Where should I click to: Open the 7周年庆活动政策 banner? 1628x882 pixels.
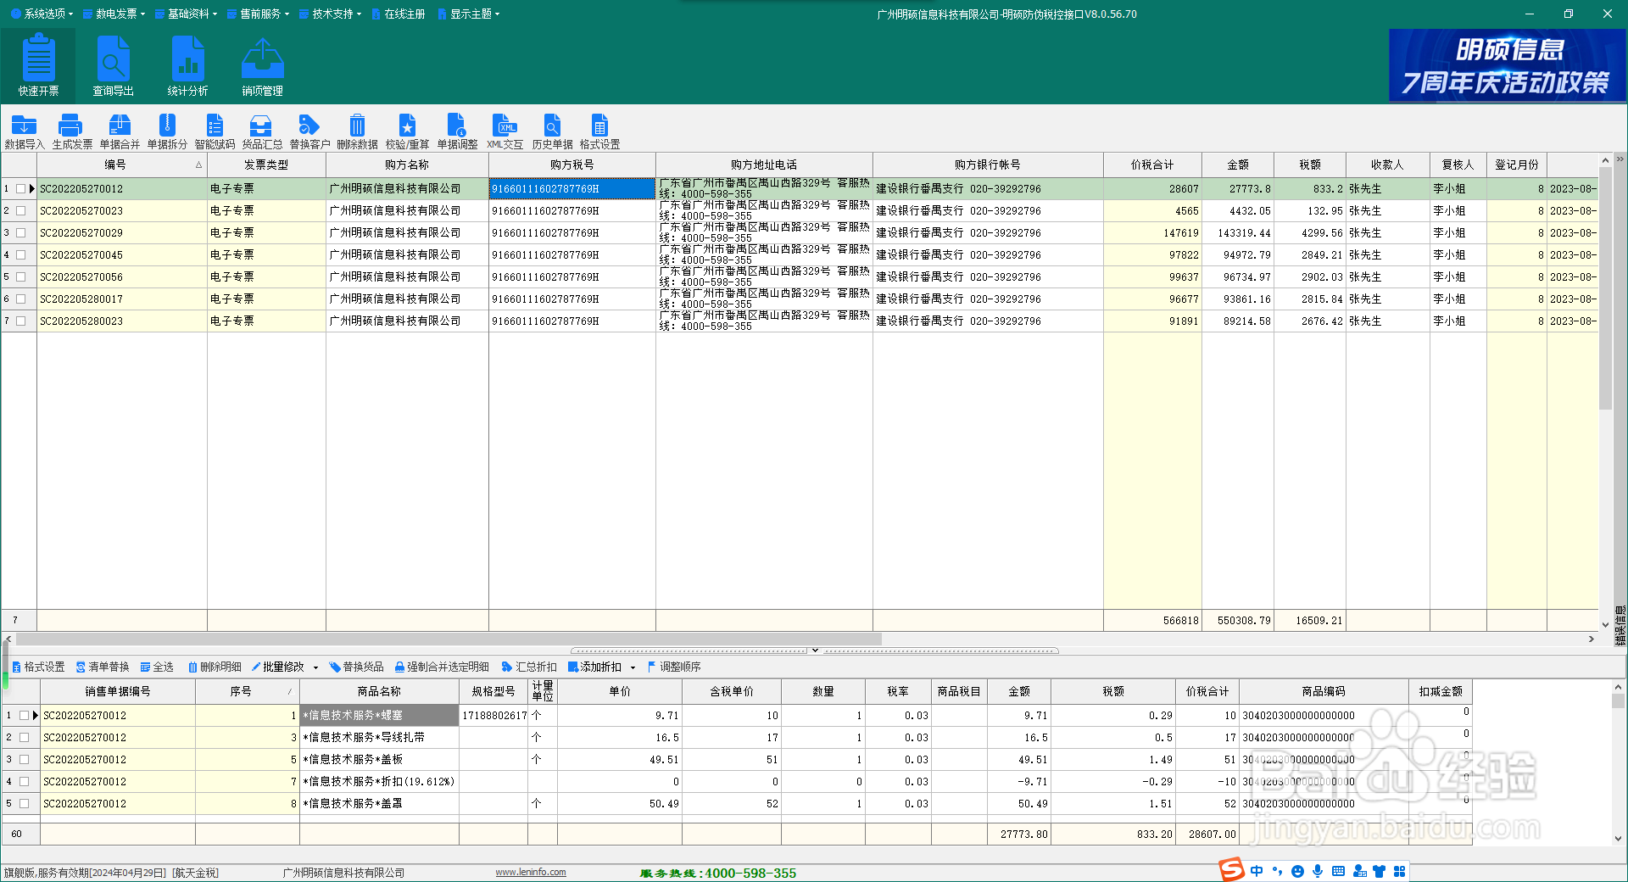point(1507,65)
